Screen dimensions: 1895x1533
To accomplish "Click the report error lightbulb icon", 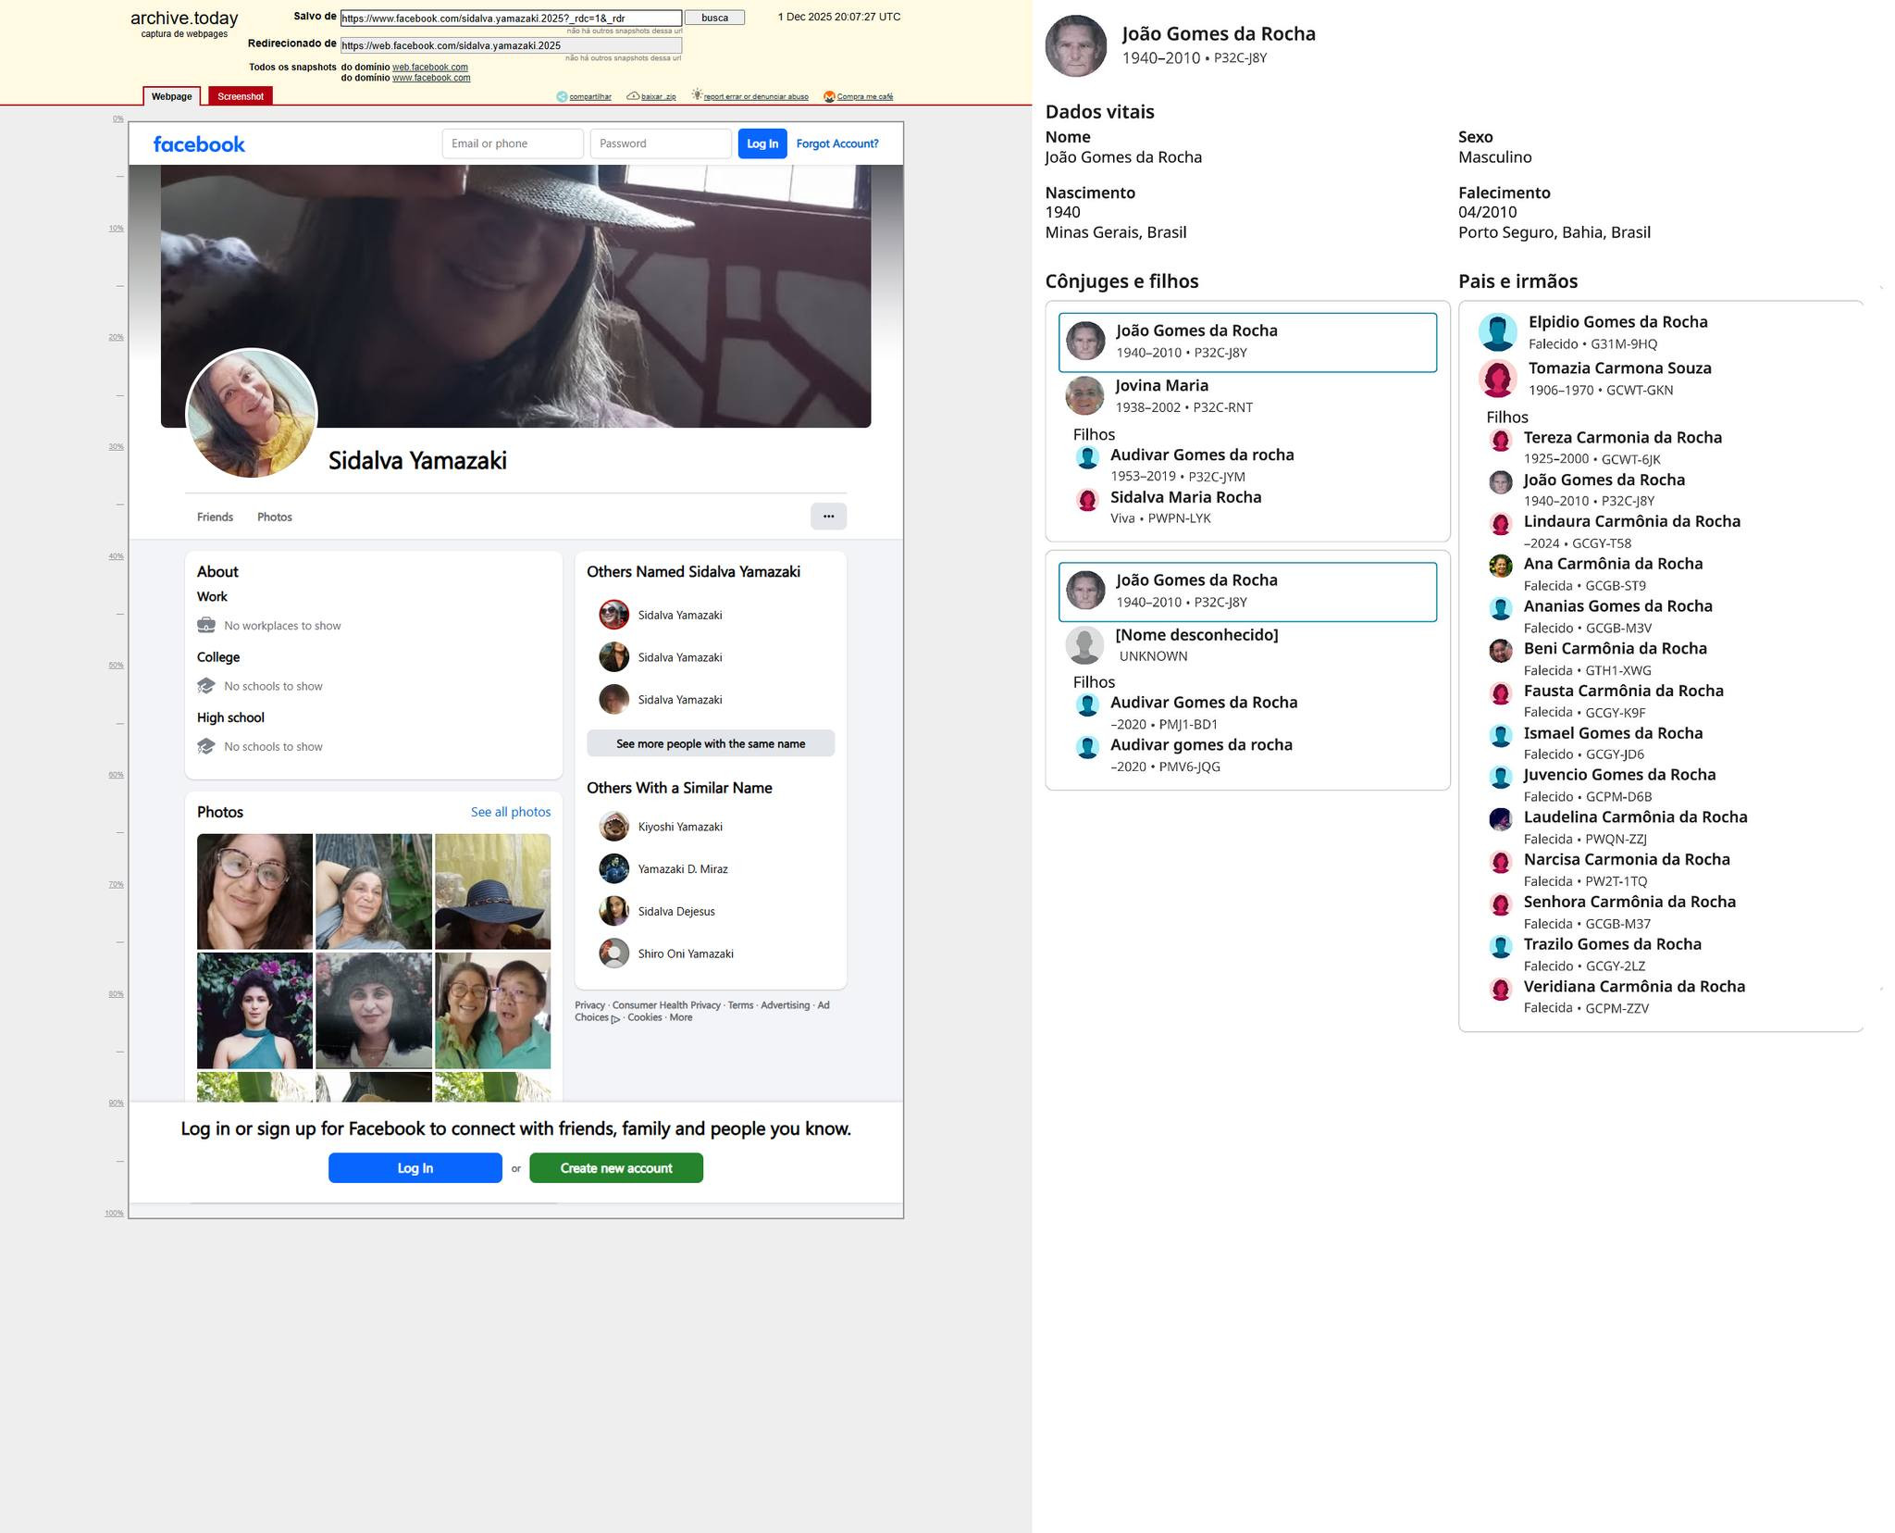I will click(x=697, y=95).
